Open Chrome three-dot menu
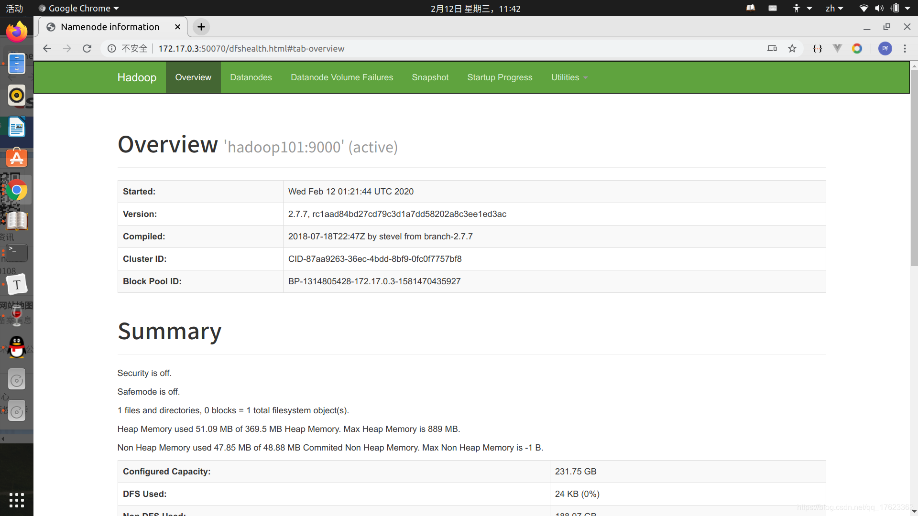Screen dimensions: 918x516 point(905,48)
